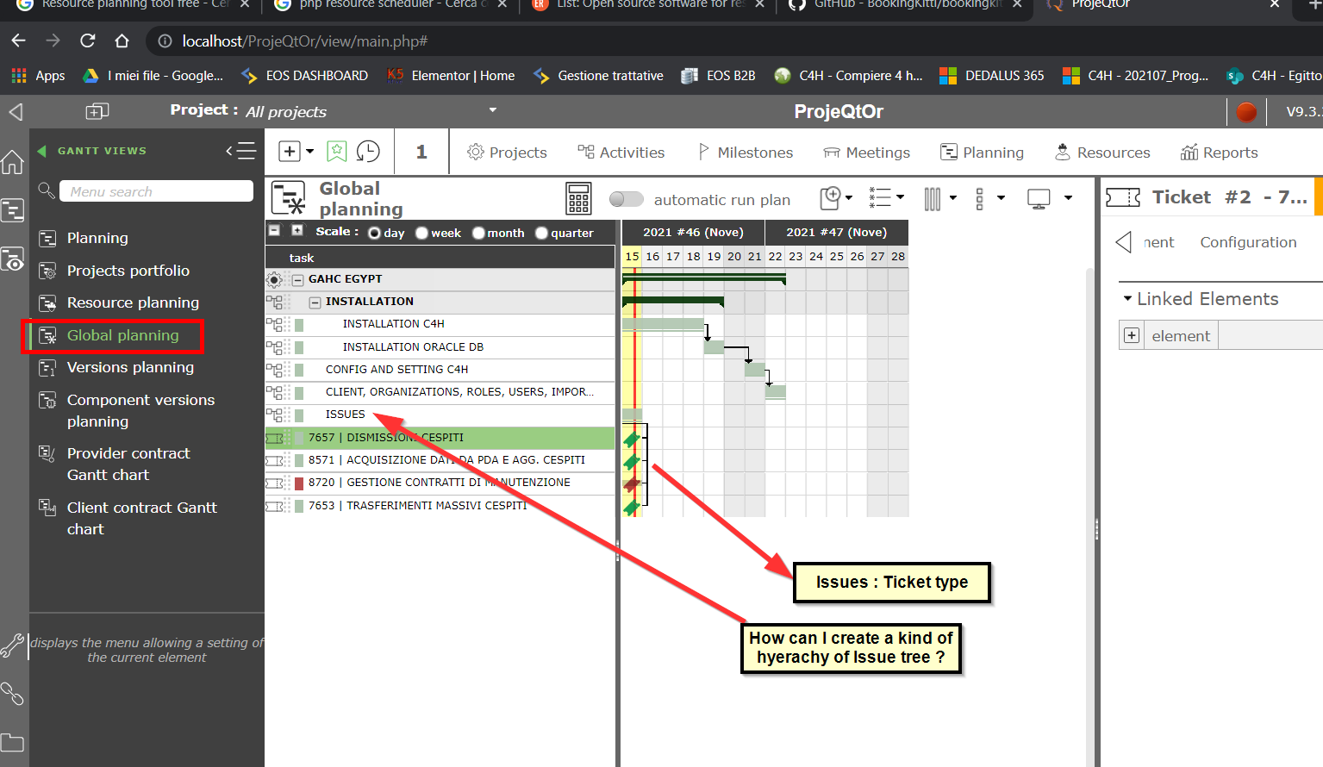
Task: Click the red status circle icon
Action: tap(1245, 112)
